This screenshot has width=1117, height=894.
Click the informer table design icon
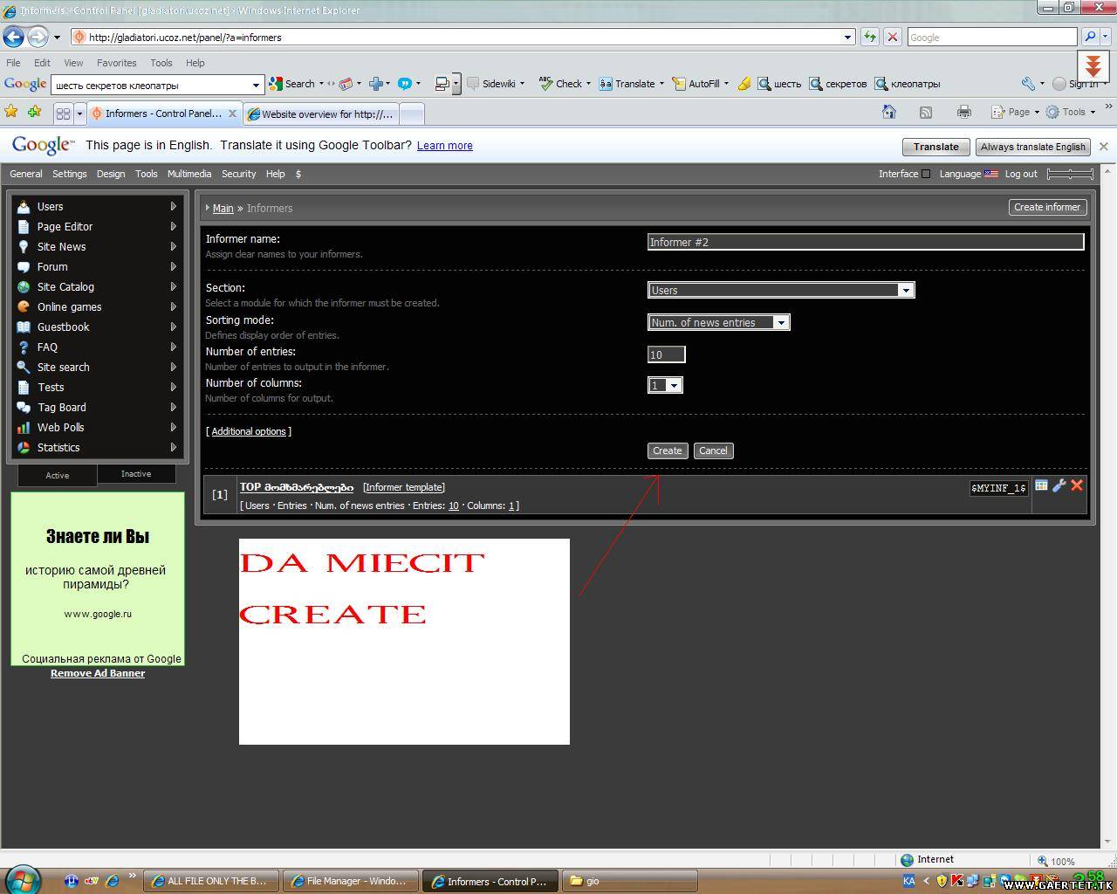[1041, 485]
